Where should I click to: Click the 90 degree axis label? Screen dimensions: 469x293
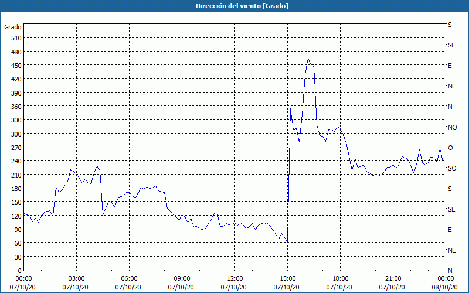(18, 230)
